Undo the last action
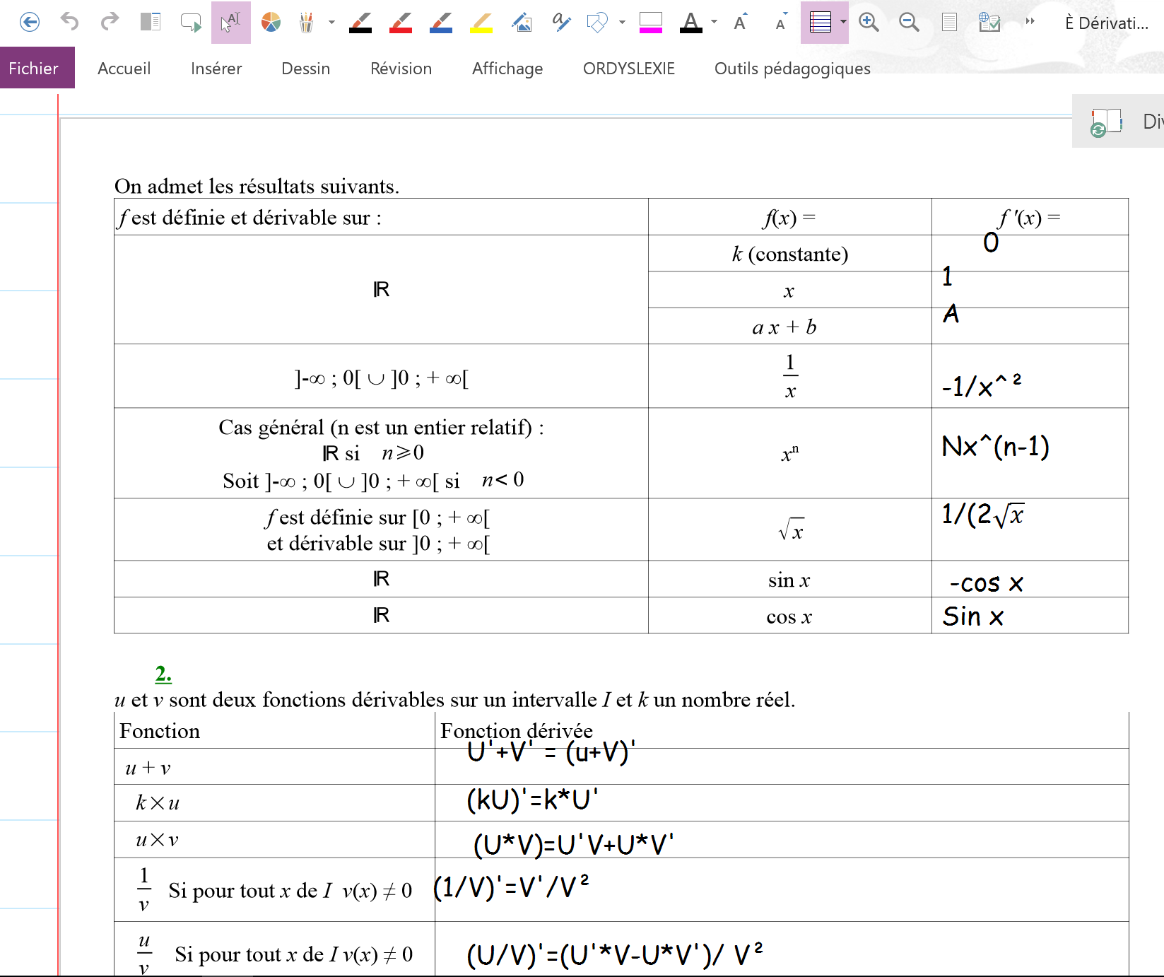Screen dimensions: 1164x977 click(x=69, y=23)
